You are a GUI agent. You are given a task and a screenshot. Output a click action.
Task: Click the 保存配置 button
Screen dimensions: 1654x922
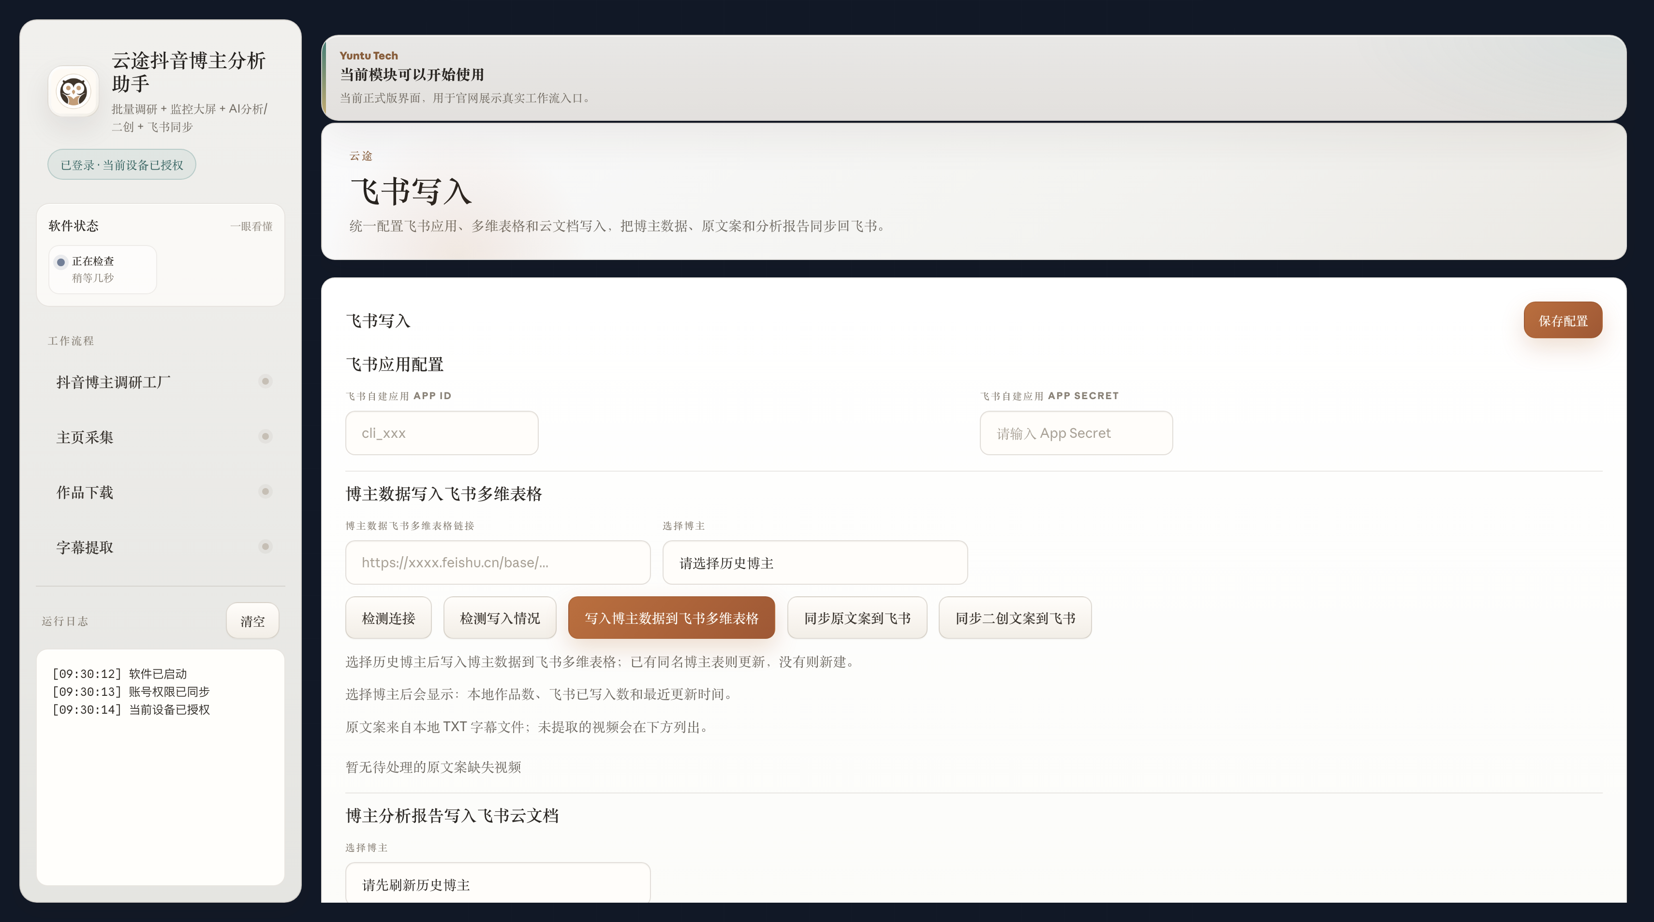point(1563,320)
